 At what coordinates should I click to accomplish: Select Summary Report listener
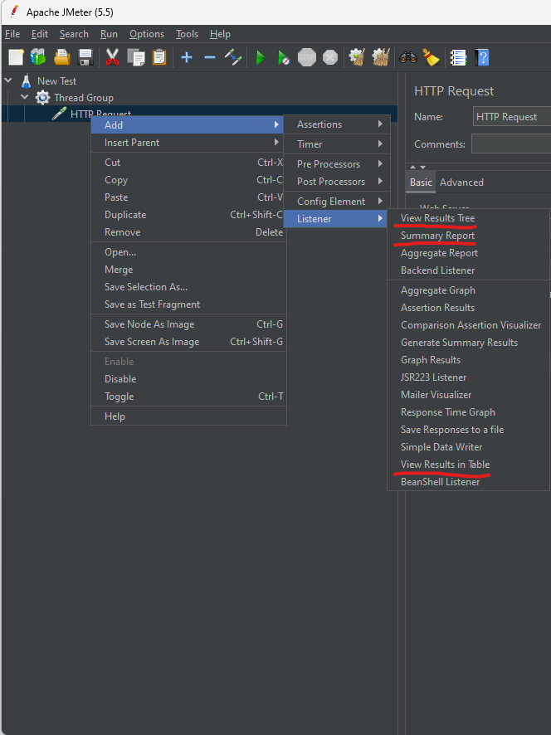tap(468, 236)
